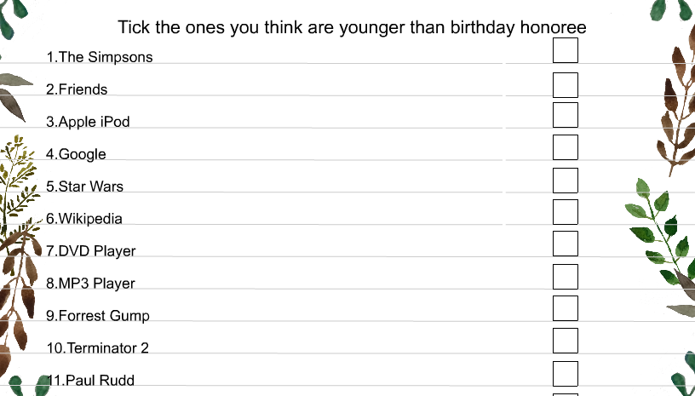
Task: Check the box next to Google
Action: [x=566, y=147]
